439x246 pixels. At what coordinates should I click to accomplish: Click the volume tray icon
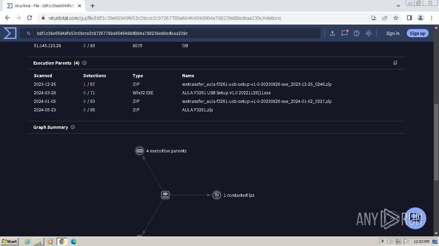click(390, 242)
